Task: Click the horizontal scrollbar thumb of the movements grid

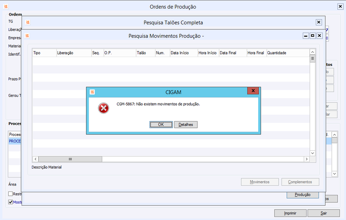Action: coord(70,159)
